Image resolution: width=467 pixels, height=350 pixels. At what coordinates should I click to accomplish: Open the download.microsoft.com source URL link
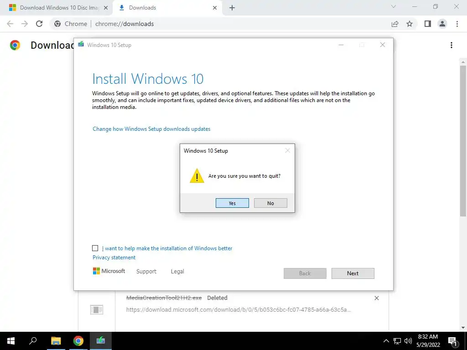pos(239,309)
